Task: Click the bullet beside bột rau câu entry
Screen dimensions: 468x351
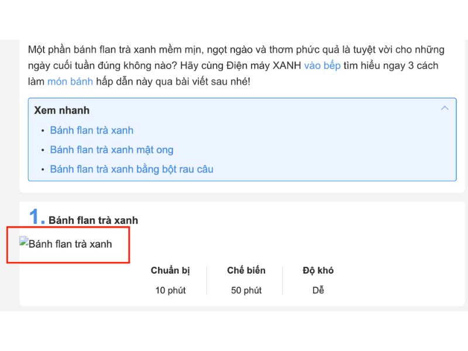Action: click(42, 170)
